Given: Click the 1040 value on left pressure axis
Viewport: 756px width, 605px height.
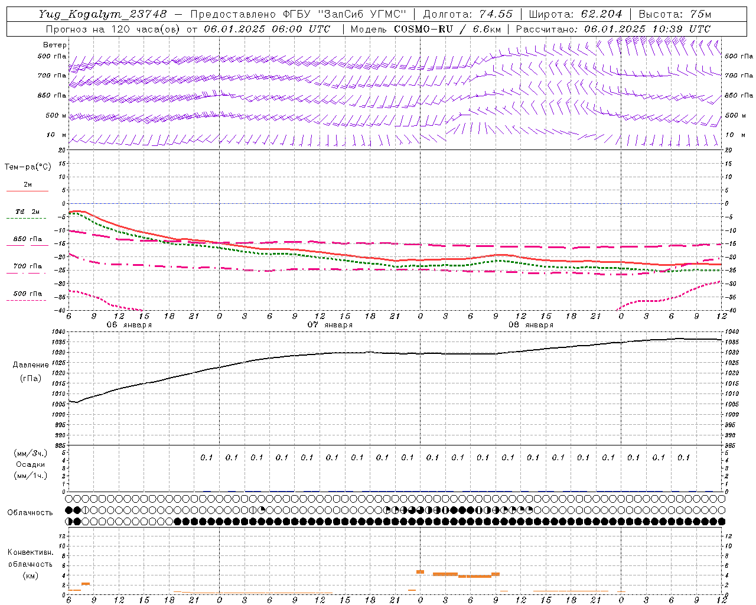Looking at the screenshot, I should point(59,333).
